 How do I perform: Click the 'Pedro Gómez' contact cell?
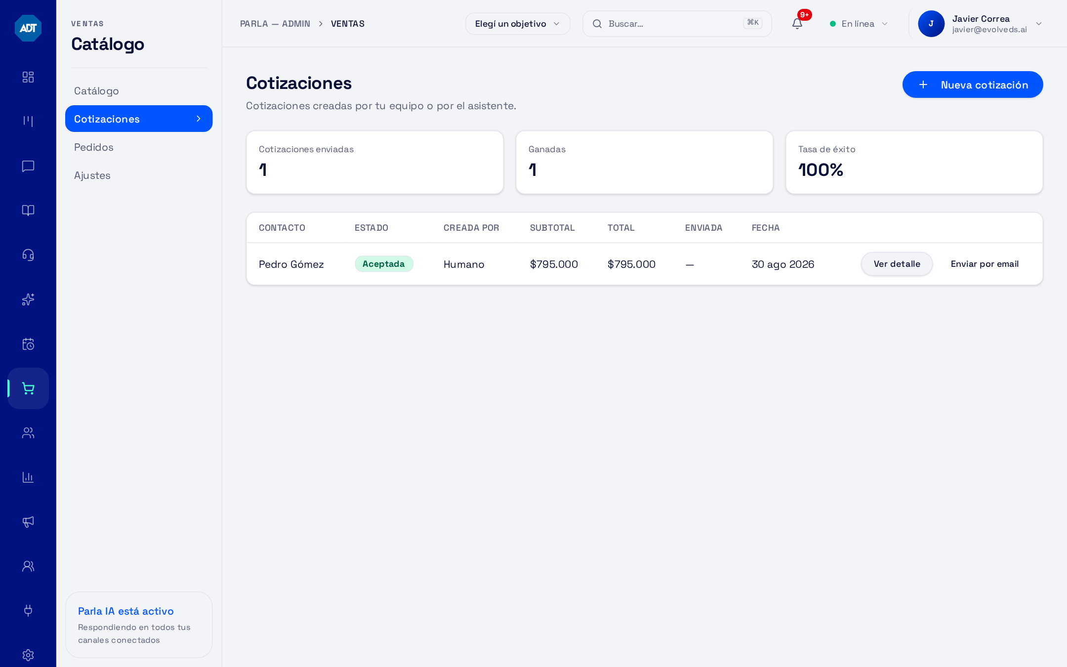click(291, 264)
